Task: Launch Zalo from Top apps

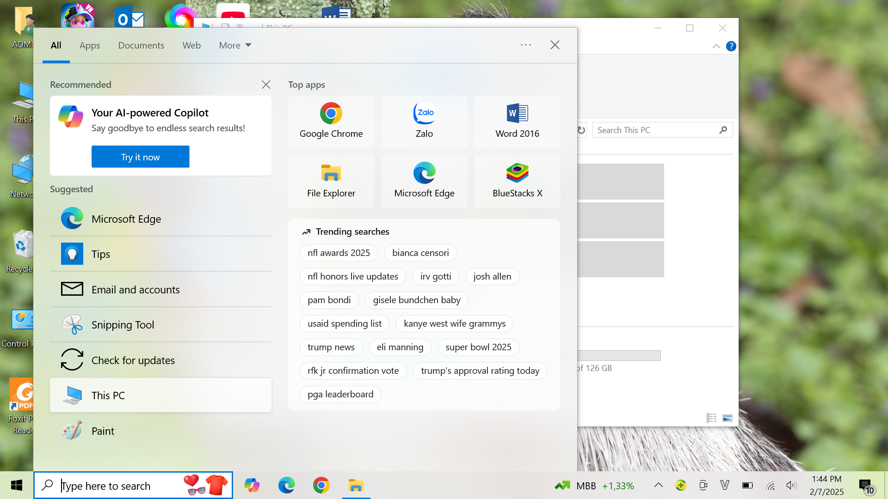Action: point(424,122)
